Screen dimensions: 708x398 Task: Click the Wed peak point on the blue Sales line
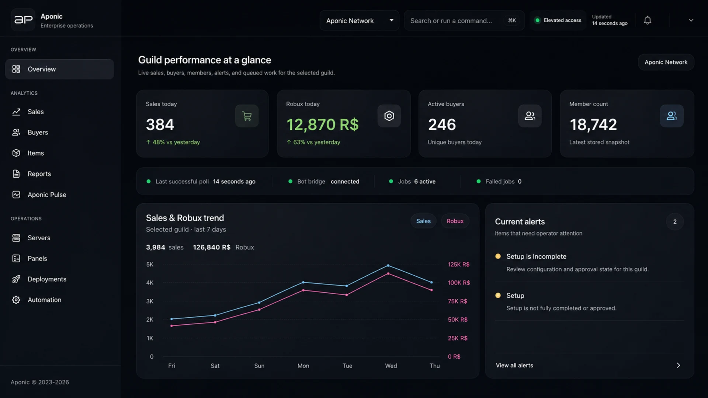click(388, 265)
